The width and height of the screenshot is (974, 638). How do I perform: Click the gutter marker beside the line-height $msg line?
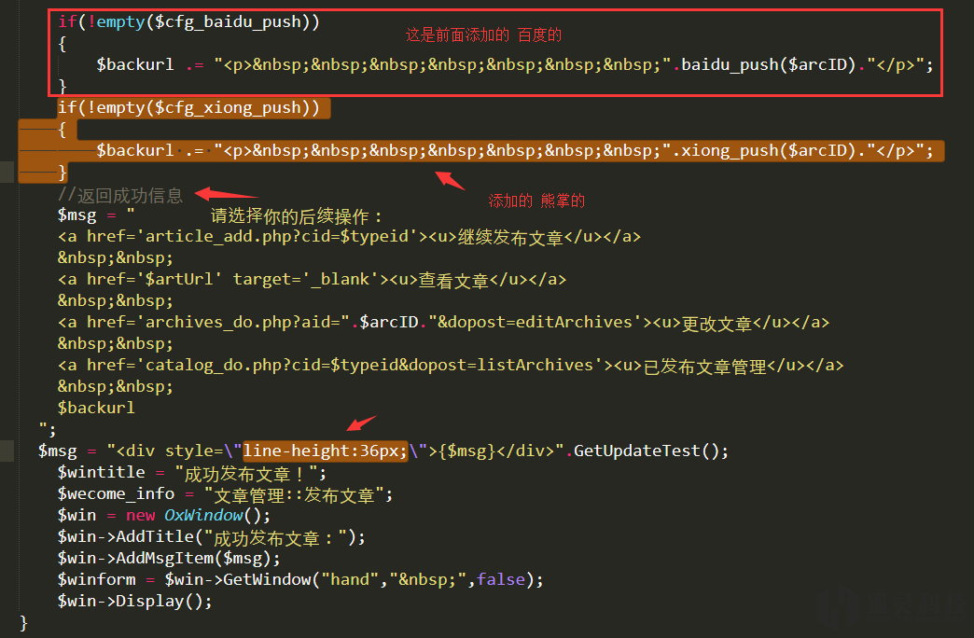7,451
